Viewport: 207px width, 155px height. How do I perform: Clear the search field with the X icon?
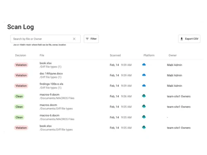74,39
